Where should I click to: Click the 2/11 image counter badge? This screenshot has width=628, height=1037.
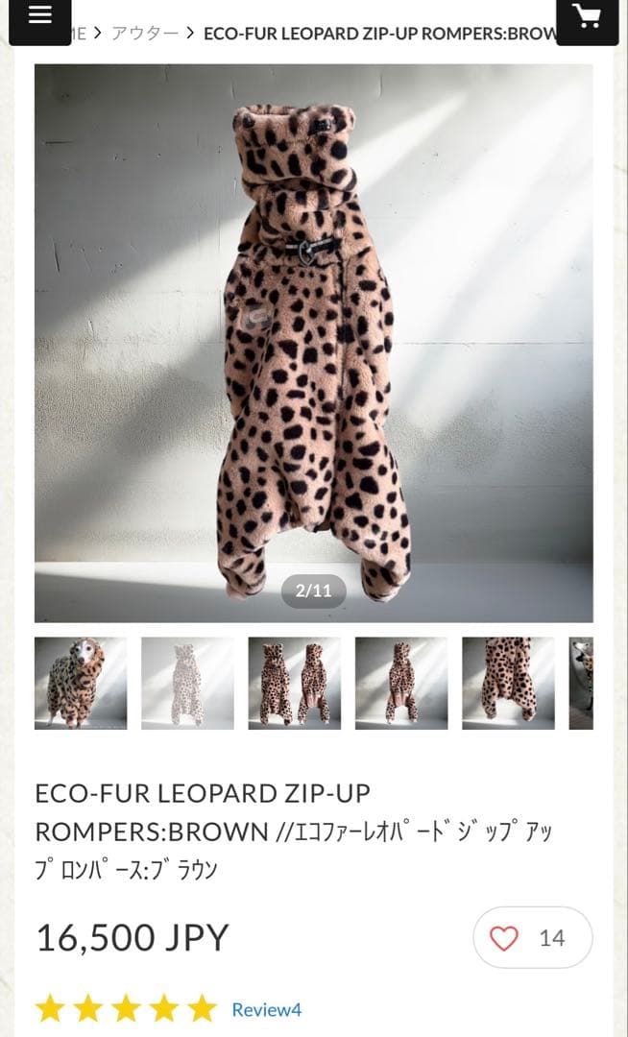click(314, 591)
